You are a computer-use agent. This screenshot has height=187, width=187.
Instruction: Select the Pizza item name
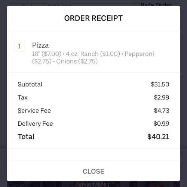click(x=40, y=45)
